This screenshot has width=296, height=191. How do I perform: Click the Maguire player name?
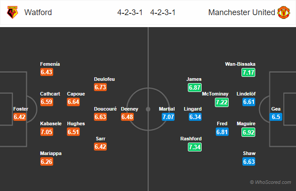(x=246, y=123)
